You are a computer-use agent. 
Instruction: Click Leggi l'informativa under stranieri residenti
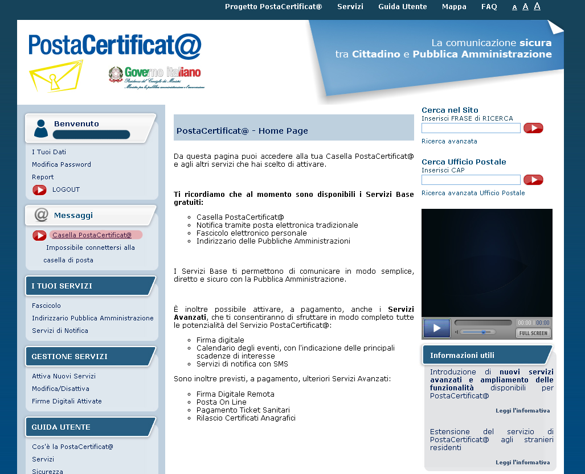point(523,463)
